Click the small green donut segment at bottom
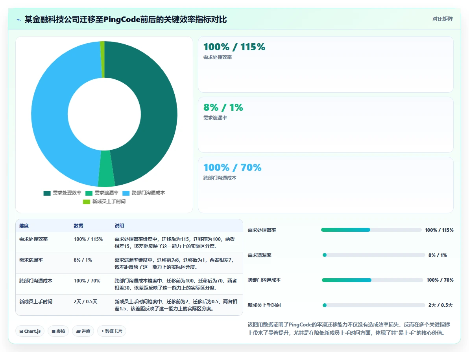This screenshot has width=469, height=352. pos(107,169)
